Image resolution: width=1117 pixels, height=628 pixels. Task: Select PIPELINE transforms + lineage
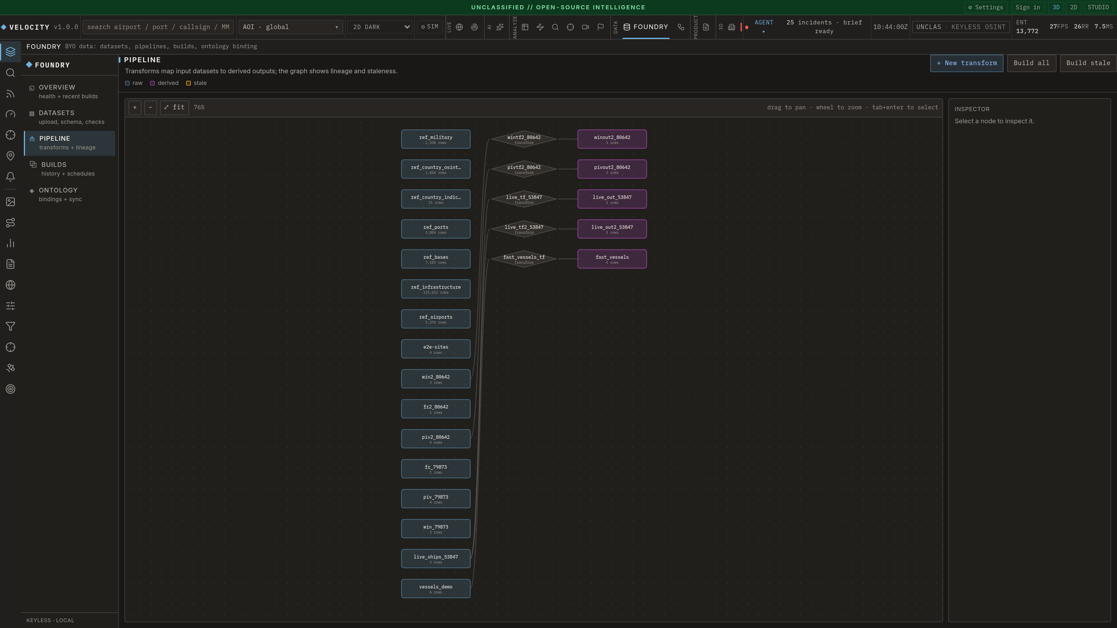[70, 143]
